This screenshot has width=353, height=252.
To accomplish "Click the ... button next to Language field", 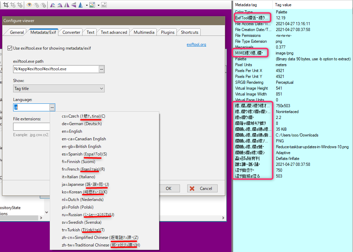I will pyautogui.click(x=52, y=107).
